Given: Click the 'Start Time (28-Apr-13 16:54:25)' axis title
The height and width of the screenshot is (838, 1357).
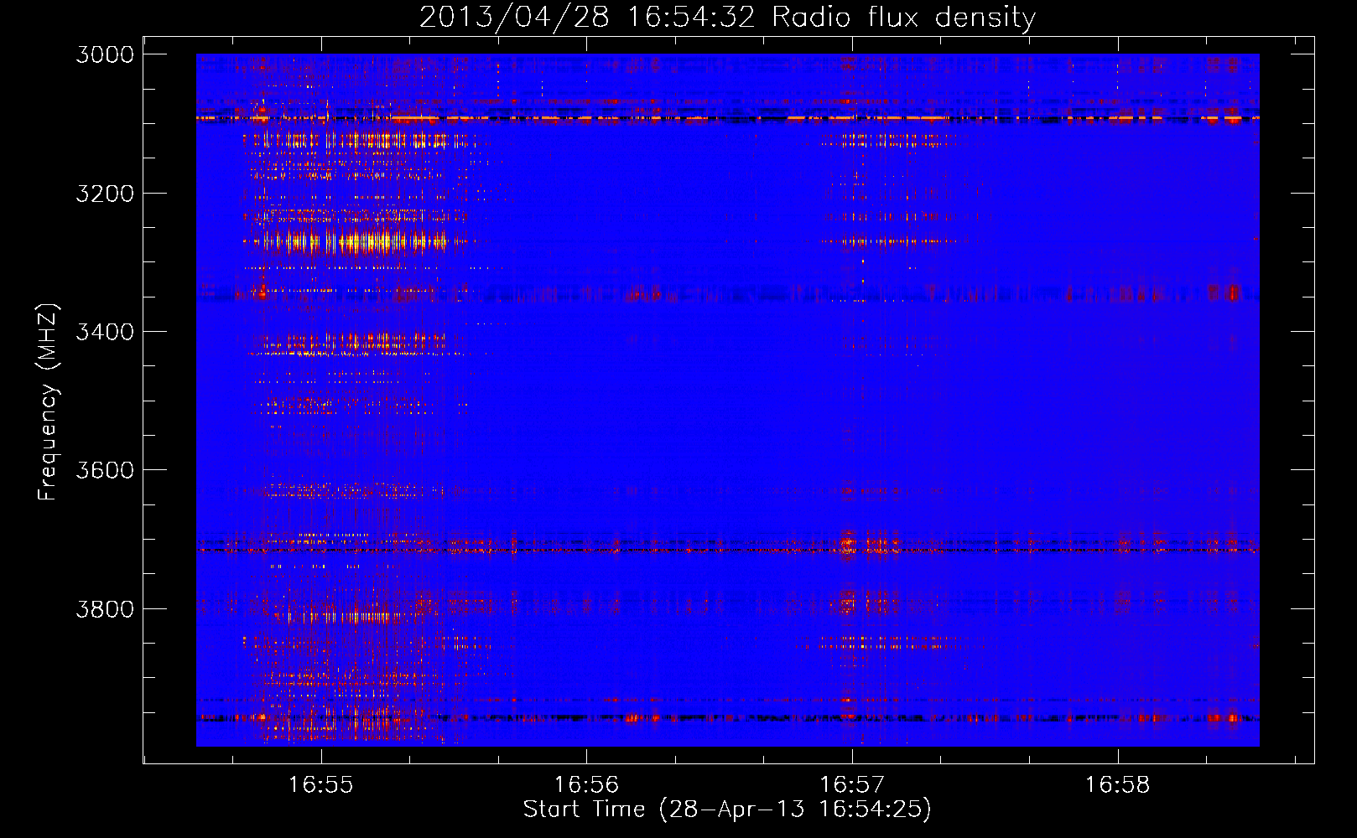Looking at the screenshot, I should coord(727,810).
